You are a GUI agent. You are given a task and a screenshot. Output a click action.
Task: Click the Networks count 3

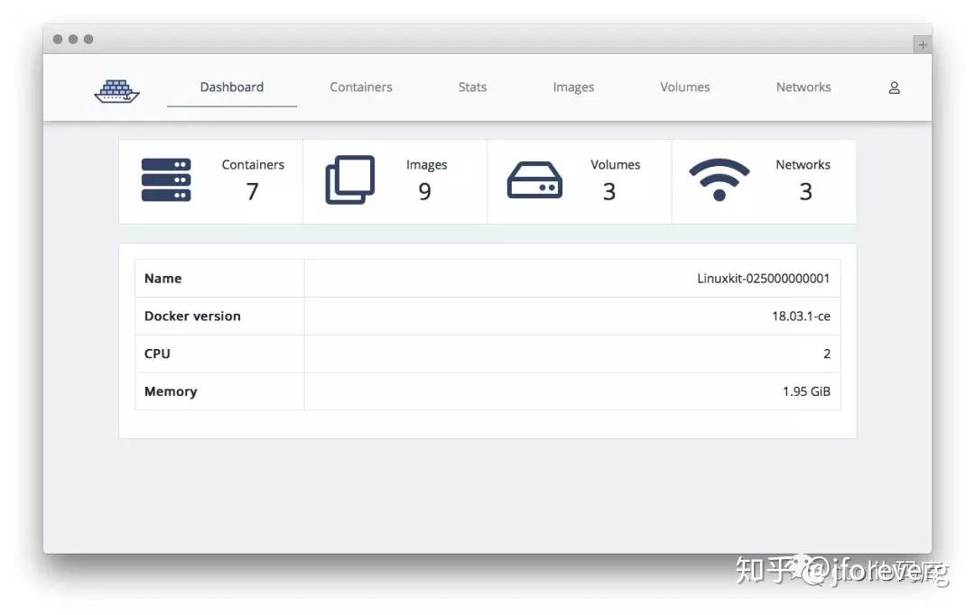806,191
